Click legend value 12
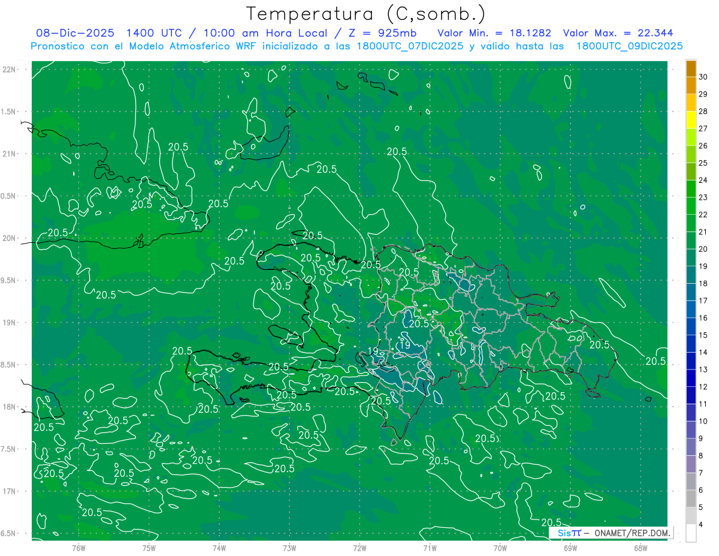This screenshot has height=556, width=719. point(703,387)
